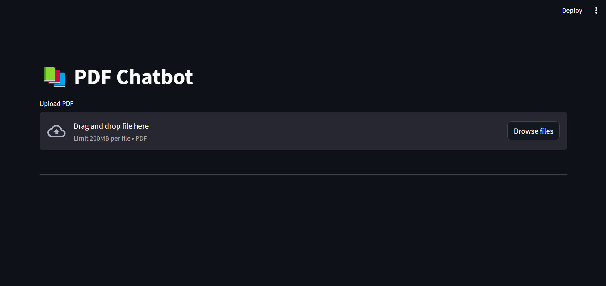Click the cloud upload icon
Viewport: 606px width, 286px height.
pos(56,131)
